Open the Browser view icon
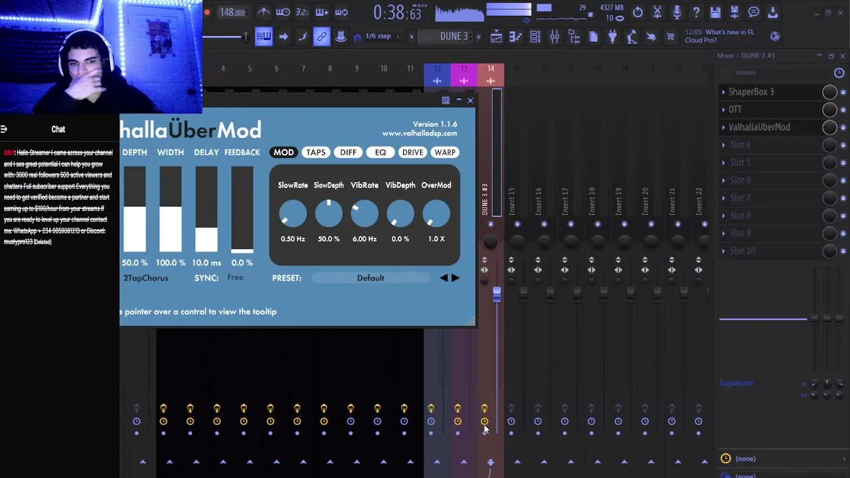850x478 pixels. click(574, 37)
